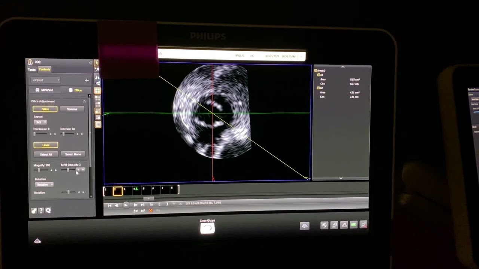Go to previous marker icon
479x269 pixels.
[135, 211]
